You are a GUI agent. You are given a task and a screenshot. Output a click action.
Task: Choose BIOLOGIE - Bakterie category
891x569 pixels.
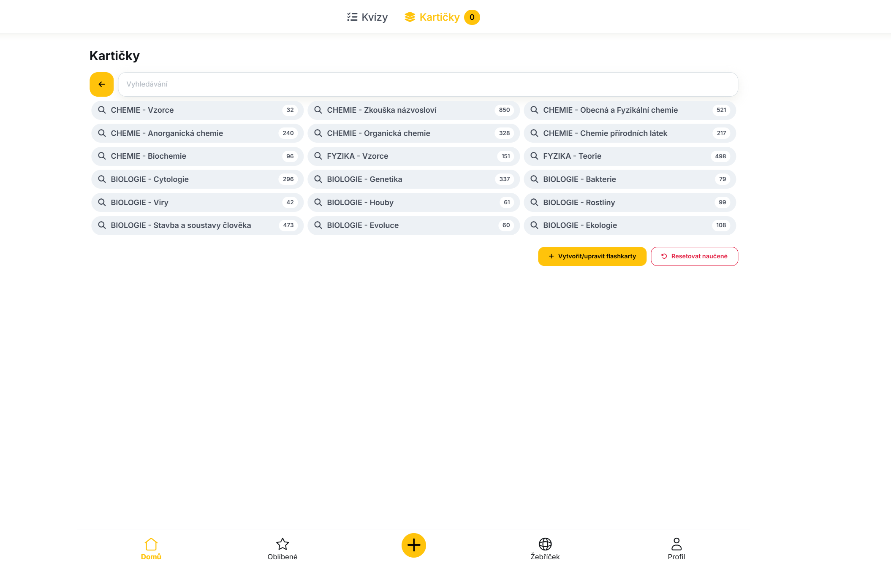630,179
